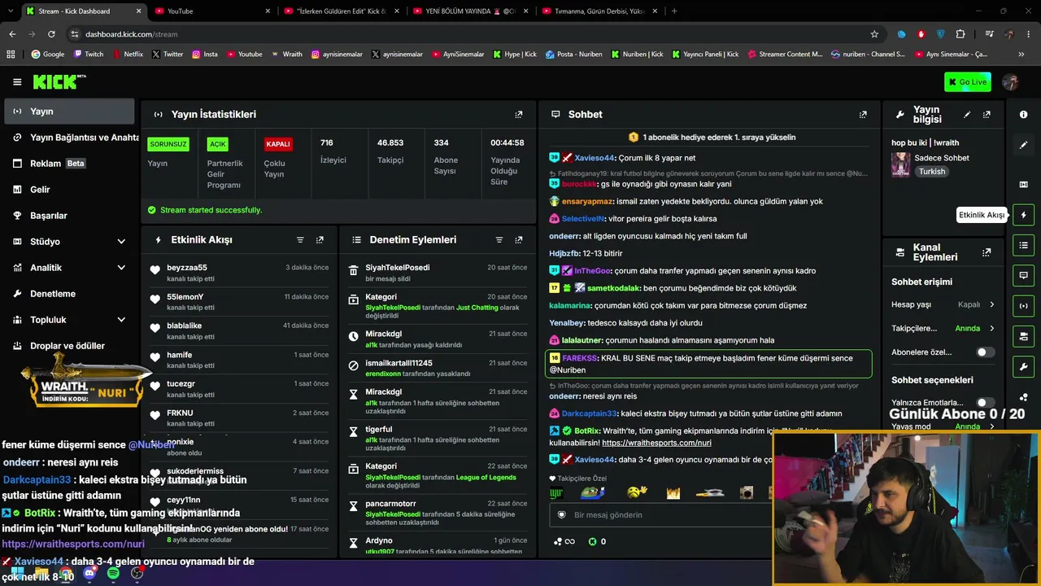This screenshot has height=586, width=1041.
Task: Open the Takipçilere chat setting chevron
Action: point(991,329)
